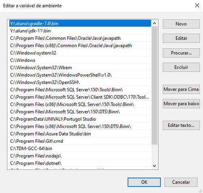Click Mover para baixo
Image resolution: width=203 pixels, height=193 pixels.
coord(181,104)
